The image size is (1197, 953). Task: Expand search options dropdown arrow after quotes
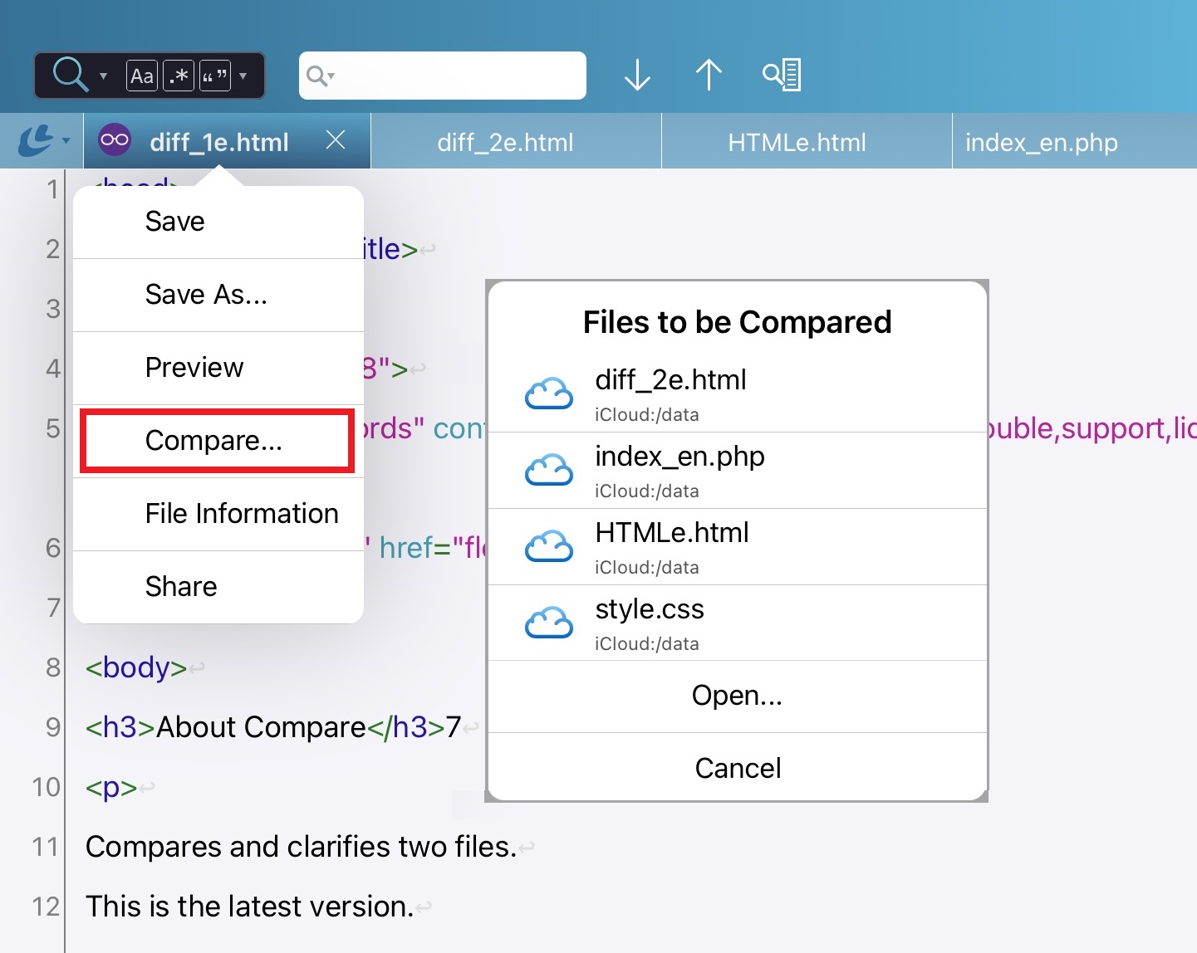(243, 76)
